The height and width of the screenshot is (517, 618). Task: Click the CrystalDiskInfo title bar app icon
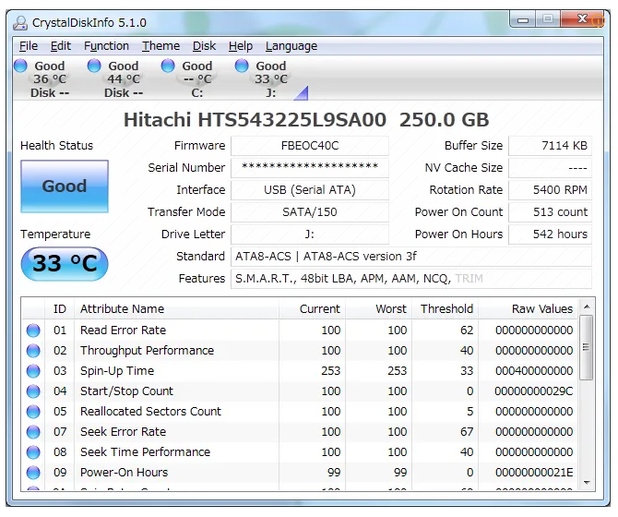20,23
